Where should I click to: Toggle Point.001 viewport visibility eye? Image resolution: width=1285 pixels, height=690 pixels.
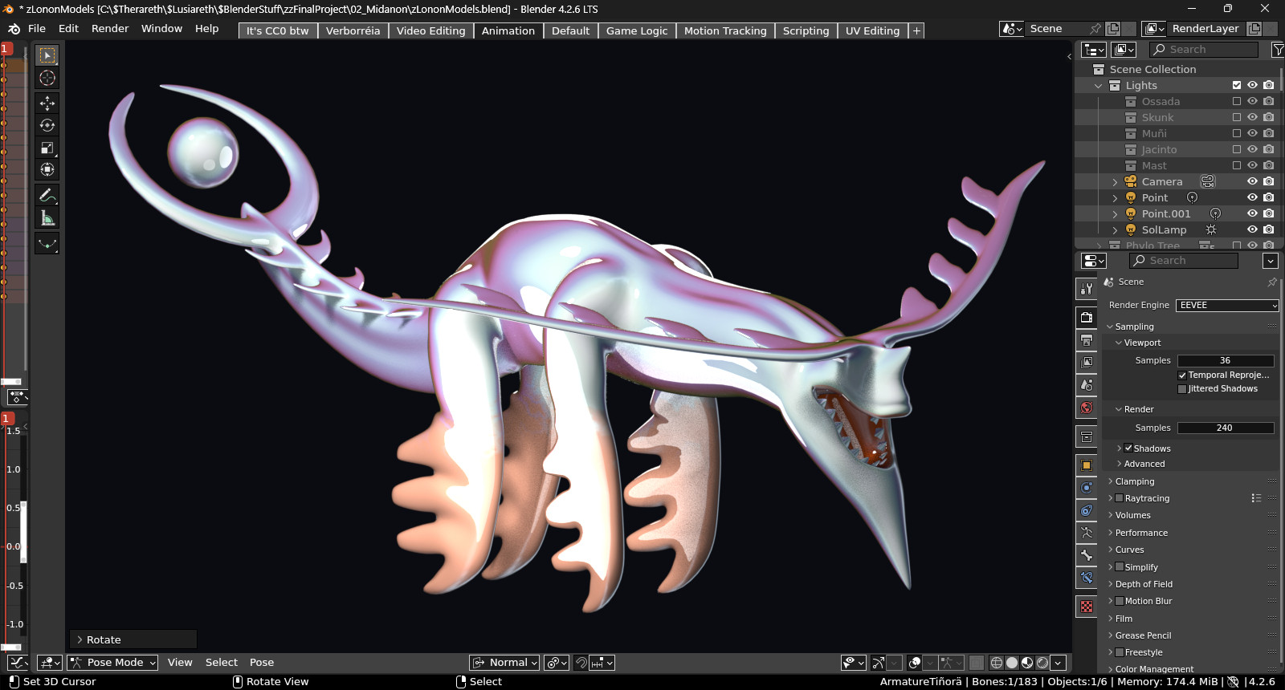(x=1252, y=213)
